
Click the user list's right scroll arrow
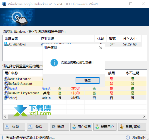point(144,116)
